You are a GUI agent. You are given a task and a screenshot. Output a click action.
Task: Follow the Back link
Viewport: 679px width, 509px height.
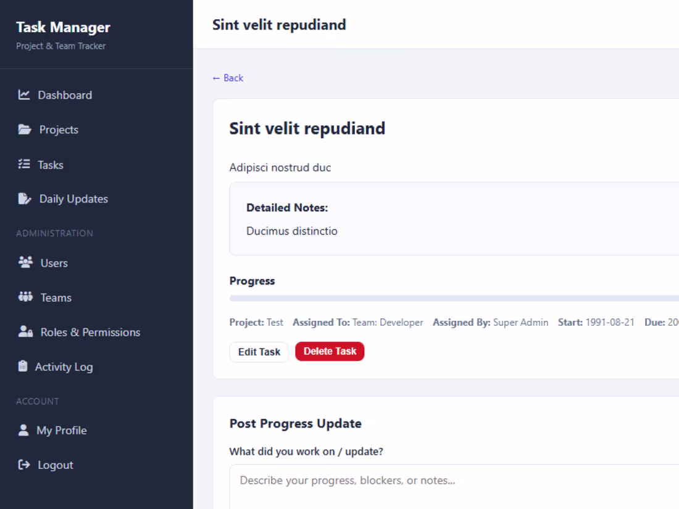228,78
